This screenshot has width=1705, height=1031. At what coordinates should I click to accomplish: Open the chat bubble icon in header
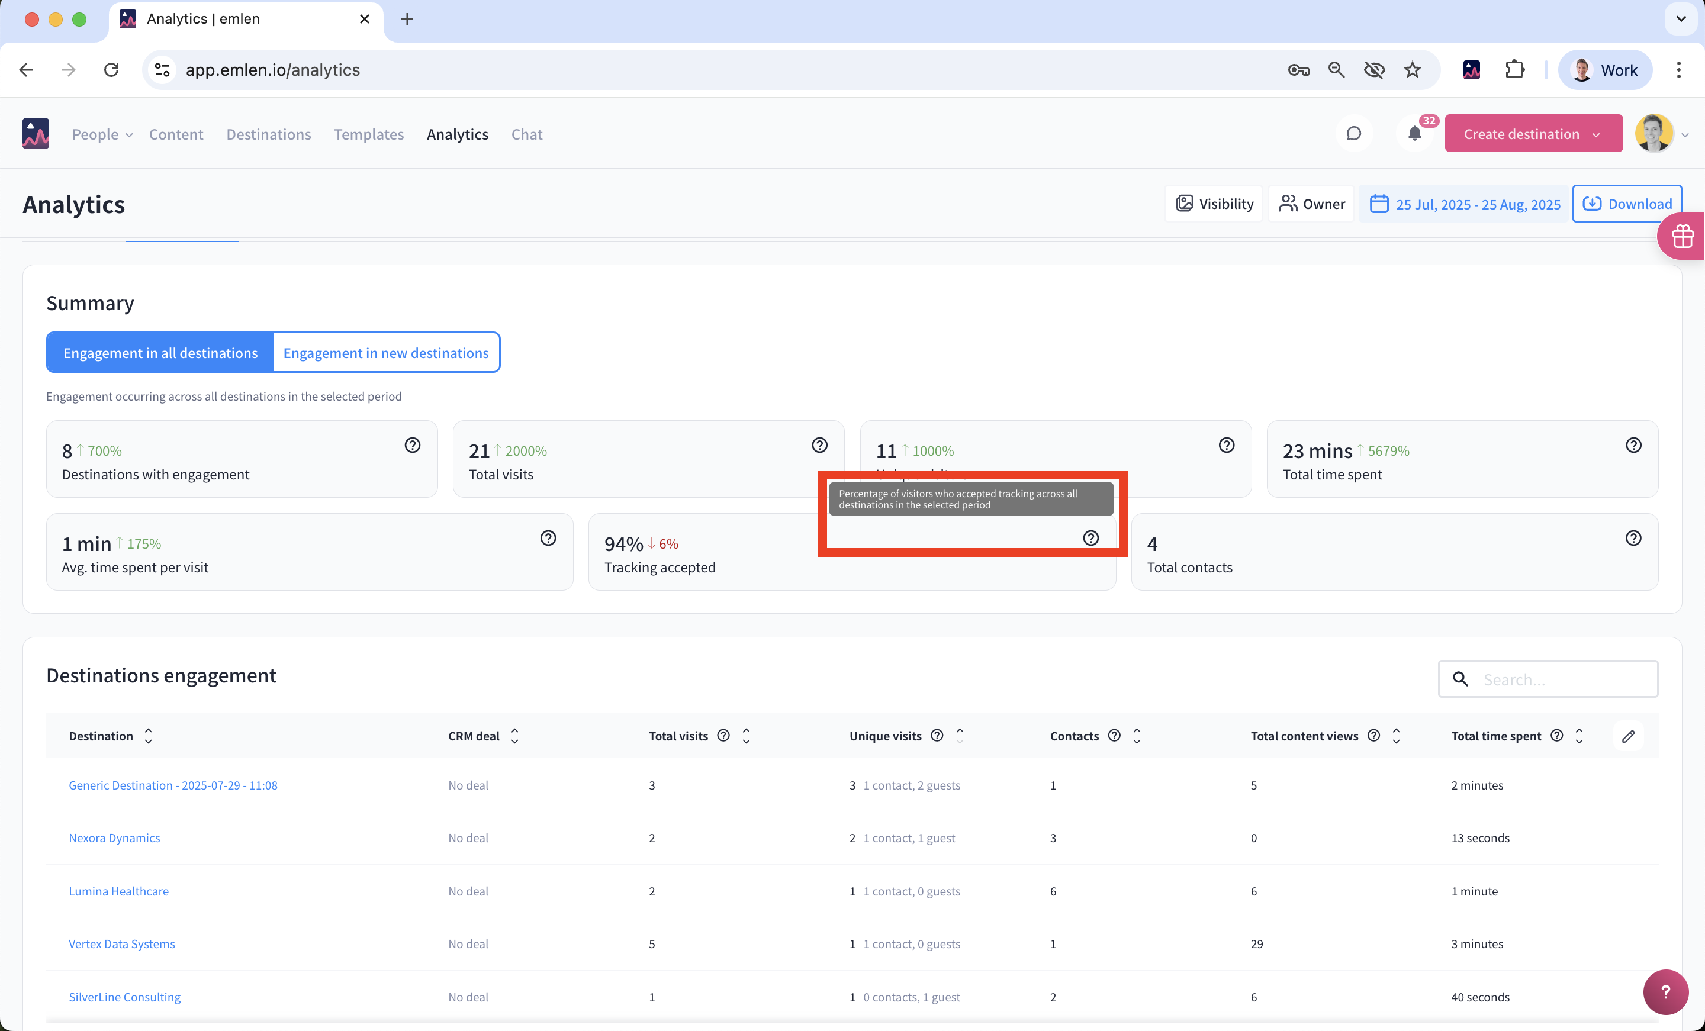[1353, 134]
